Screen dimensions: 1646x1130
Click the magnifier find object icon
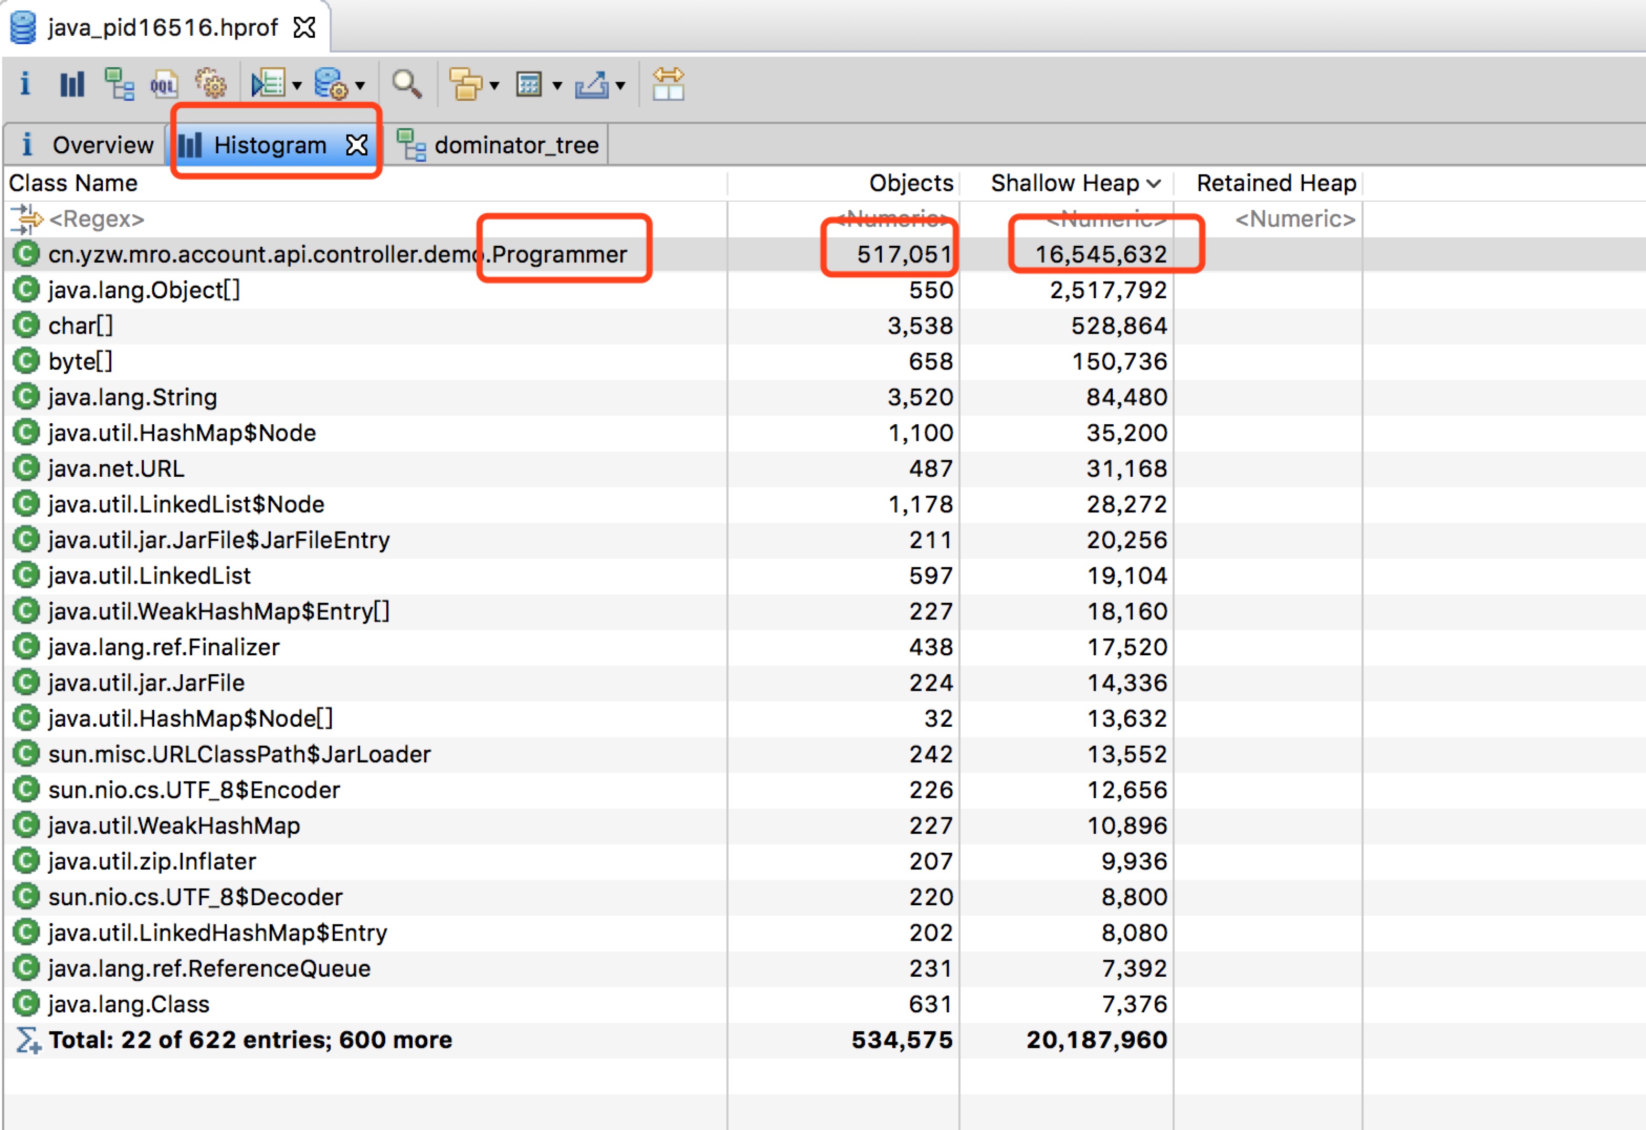tap(407, 85)
